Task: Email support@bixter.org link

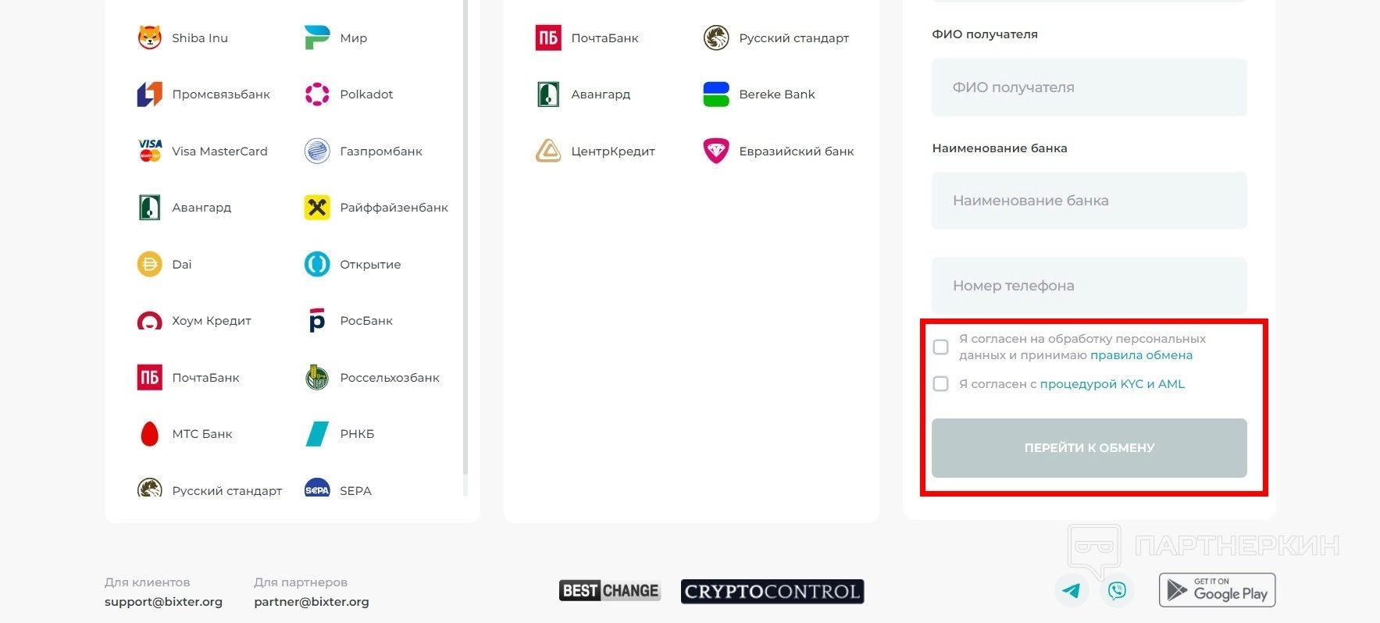Action: pos(163,602)
